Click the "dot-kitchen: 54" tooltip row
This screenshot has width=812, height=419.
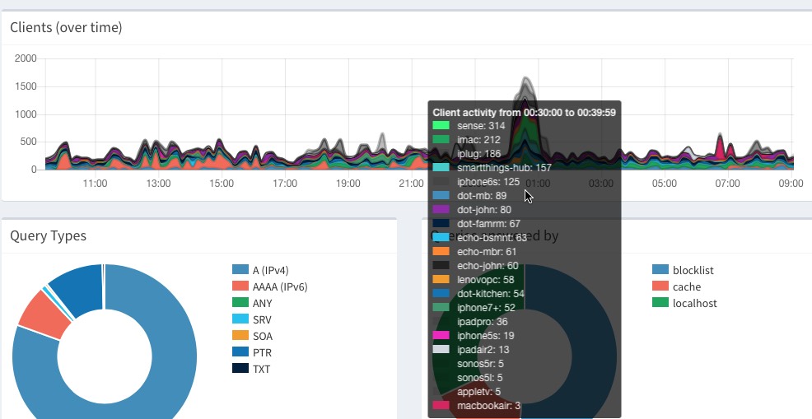478,294
